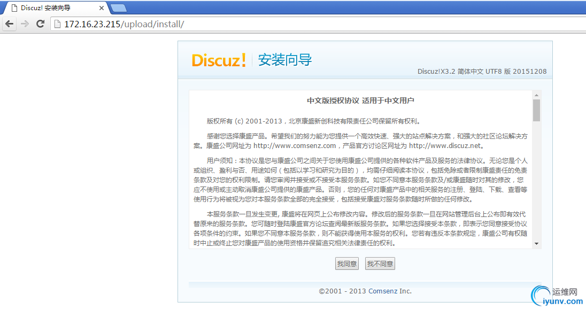Click the 我不同意 button

[380, 263]
